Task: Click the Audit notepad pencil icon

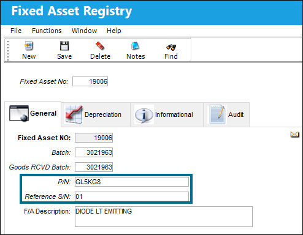Action: 217,114
